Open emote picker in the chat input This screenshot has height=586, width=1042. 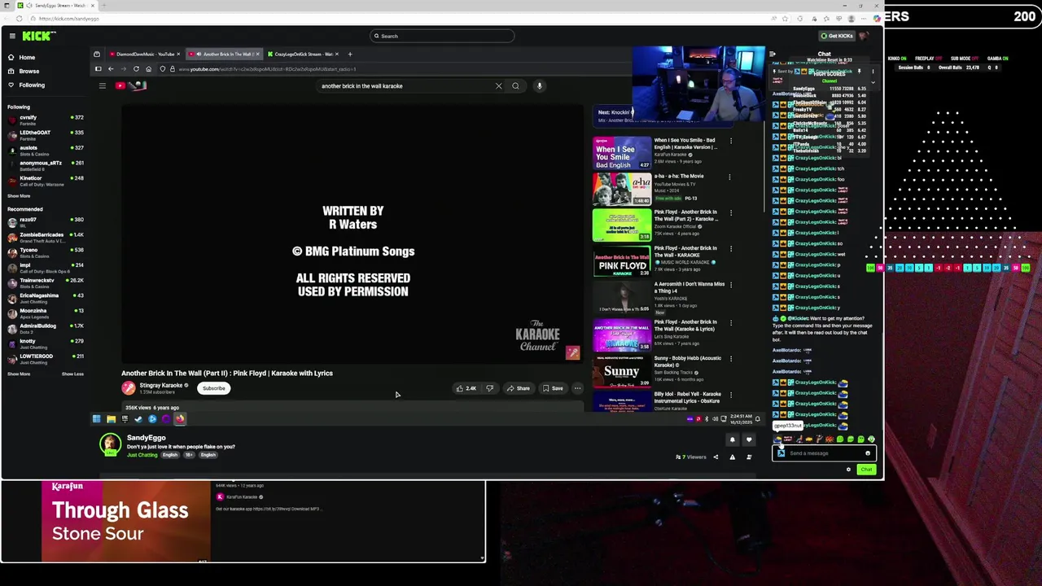pos(868,453)
